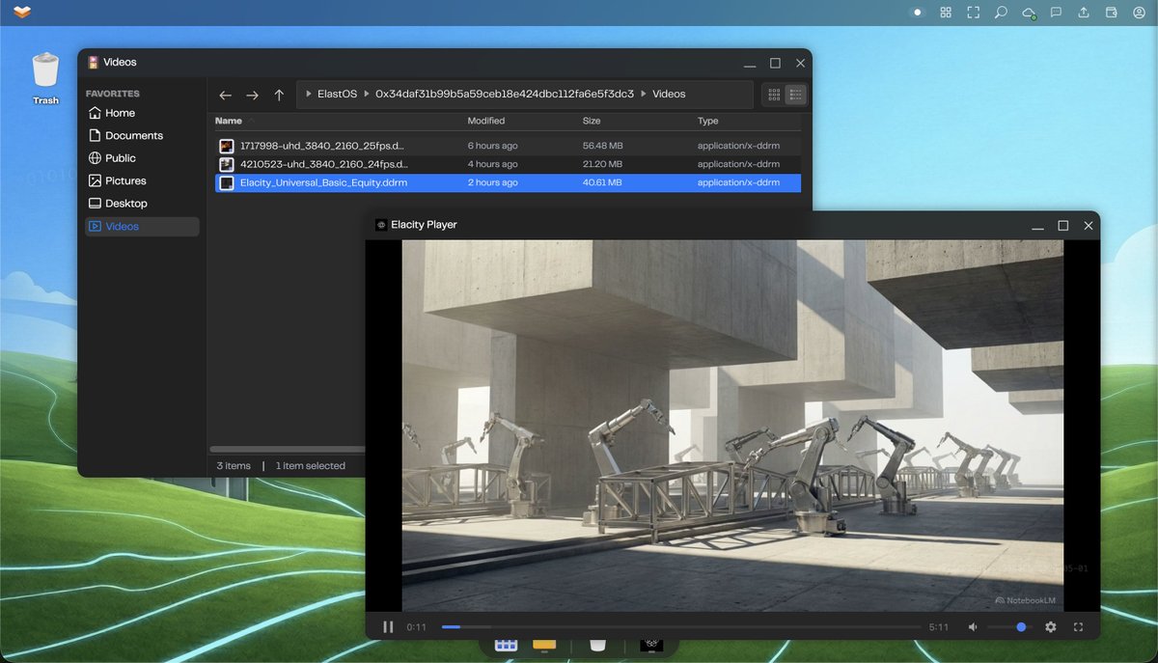This screenshot has width=1158, height=663.
Task: Go forward in Videos file manager
Action: pyautogui.click(x=252, y=95)
